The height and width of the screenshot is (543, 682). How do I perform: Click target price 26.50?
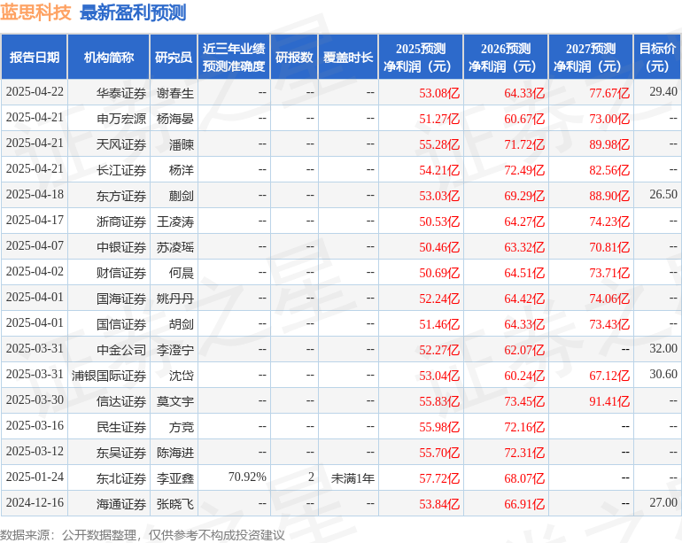[663, 194]
